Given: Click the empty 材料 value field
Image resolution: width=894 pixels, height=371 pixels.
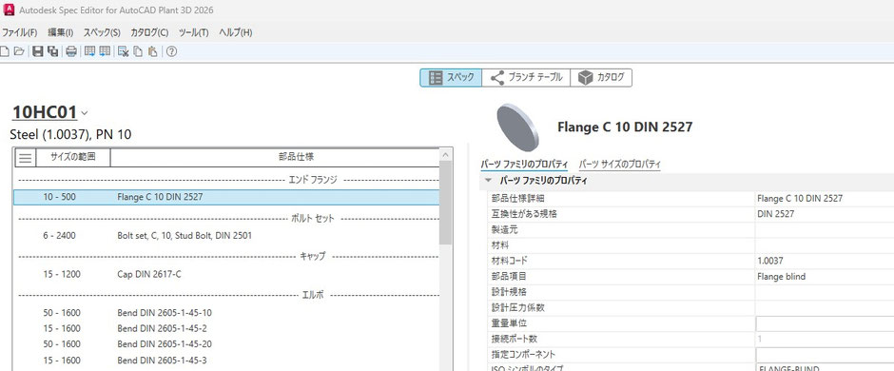Looking at the screenshot, I should click(x=824, y=245).
